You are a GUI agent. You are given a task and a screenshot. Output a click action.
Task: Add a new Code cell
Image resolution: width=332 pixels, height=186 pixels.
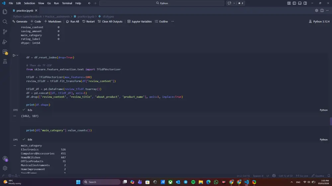[x=36, y=22]
